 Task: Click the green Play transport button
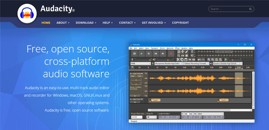[142, 54]
